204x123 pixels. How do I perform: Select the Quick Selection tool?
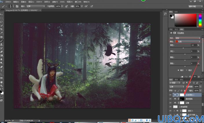coord(1,26)
